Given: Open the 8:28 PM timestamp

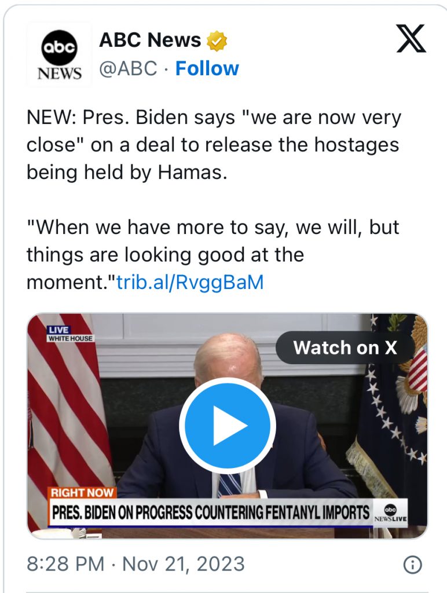Looking at the screenshot, I should [x=65, y=564].
